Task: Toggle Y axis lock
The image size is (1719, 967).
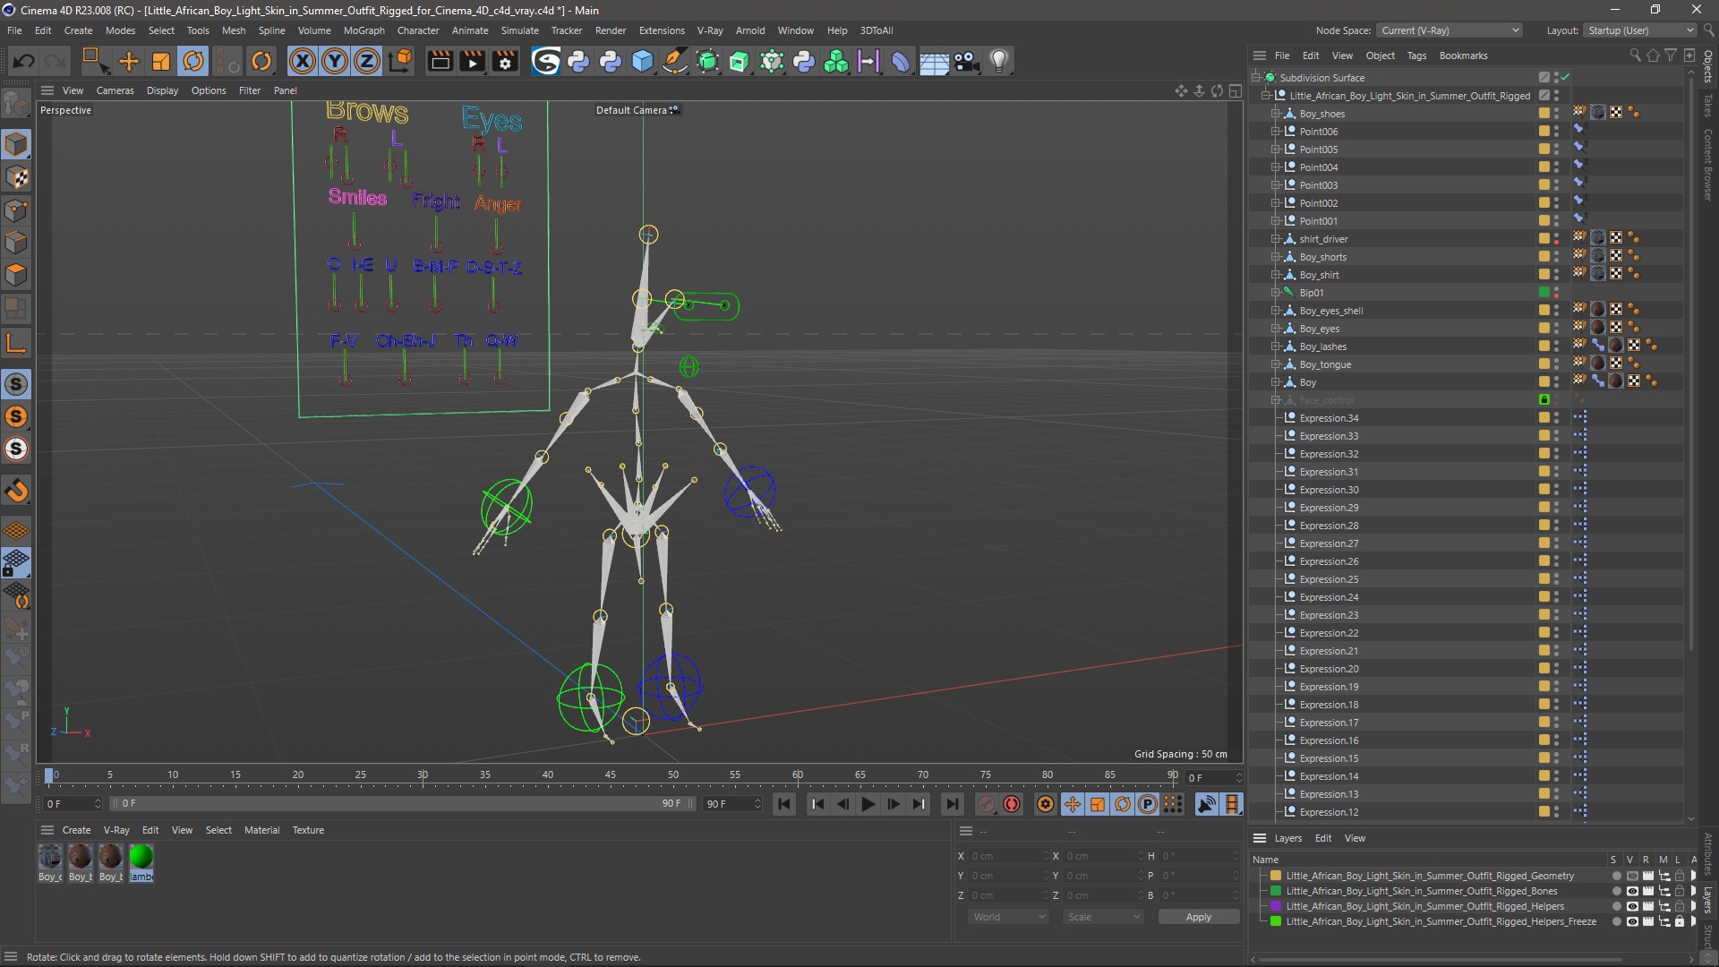Action: (335, 61)
